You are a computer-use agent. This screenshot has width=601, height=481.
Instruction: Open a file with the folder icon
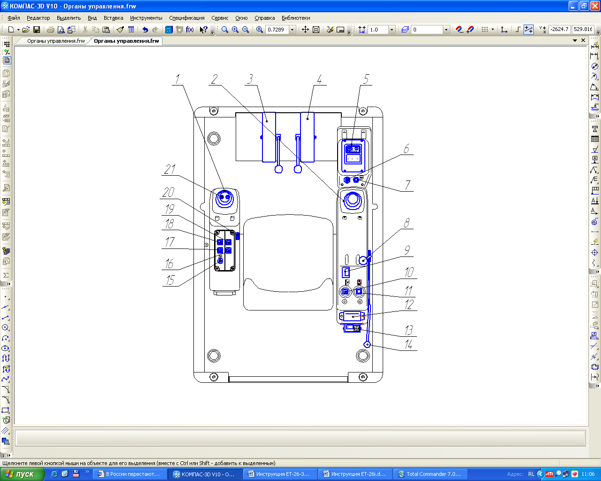click(x=26, y=30)
